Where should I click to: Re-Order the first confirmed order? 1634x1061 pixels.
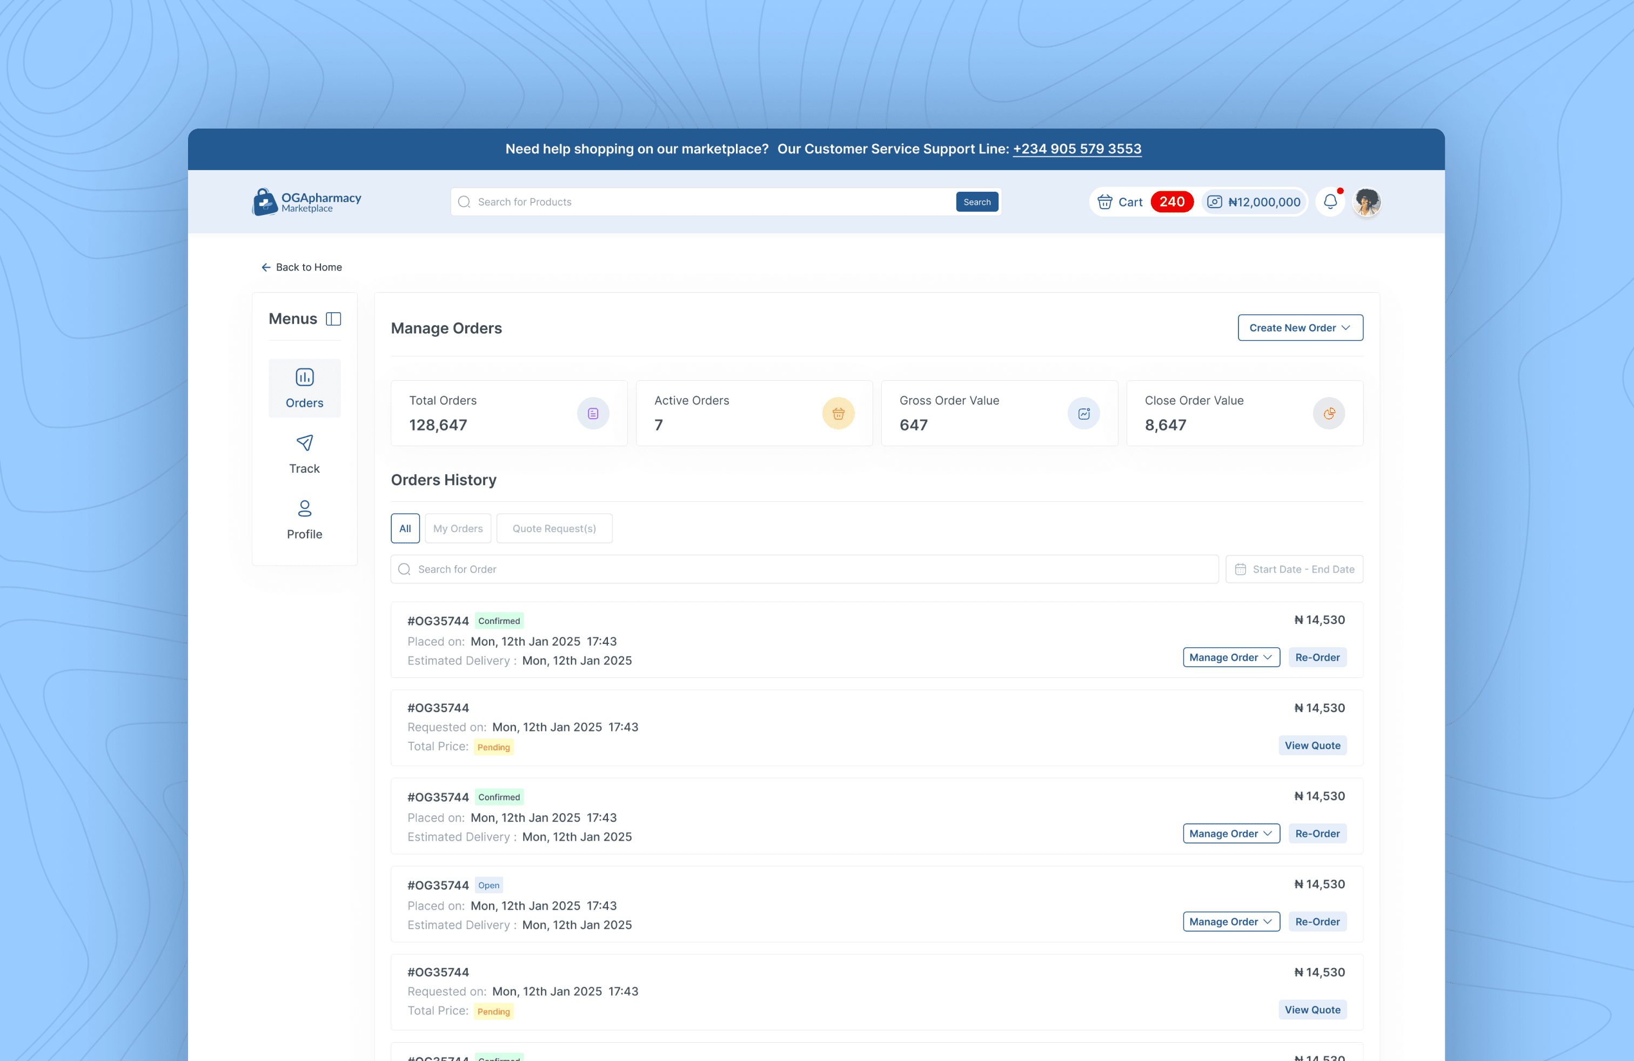(1317, 657)
